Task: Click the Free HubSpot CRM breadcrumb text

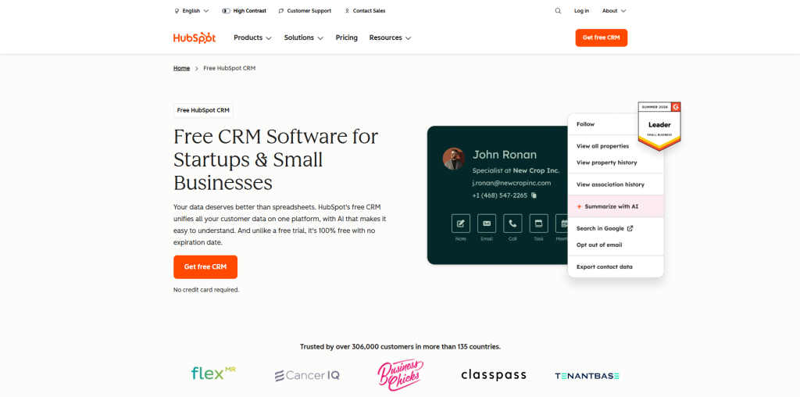Action: pyautogui.click(x=229, y=68)
